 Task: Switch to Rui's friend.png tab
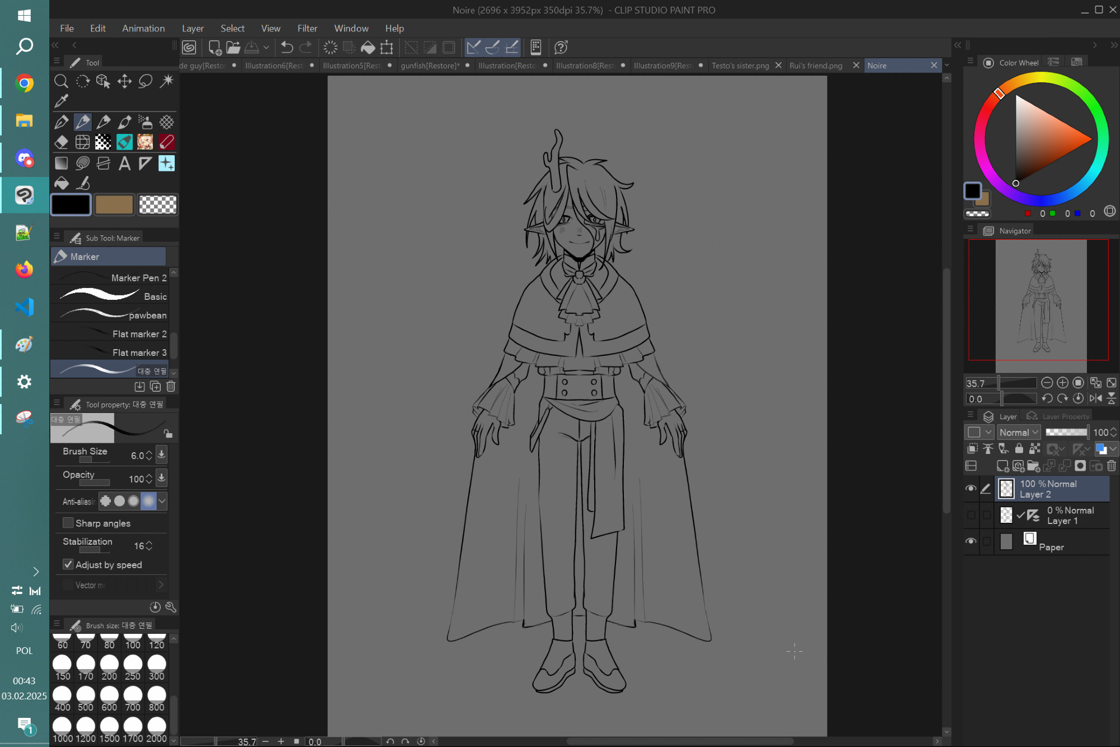click(816, 66)
